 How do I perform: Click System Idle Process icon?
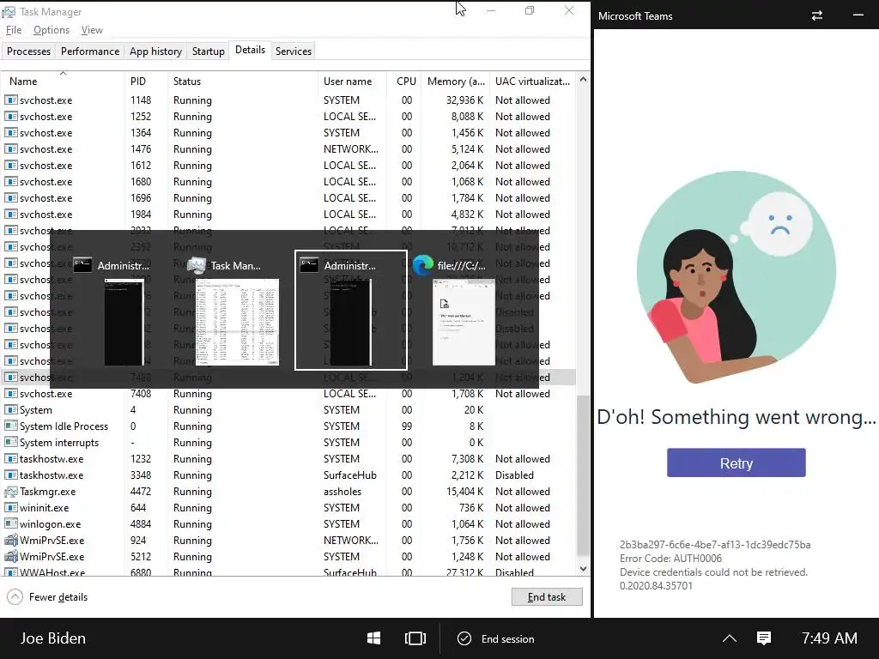[10, 426]
